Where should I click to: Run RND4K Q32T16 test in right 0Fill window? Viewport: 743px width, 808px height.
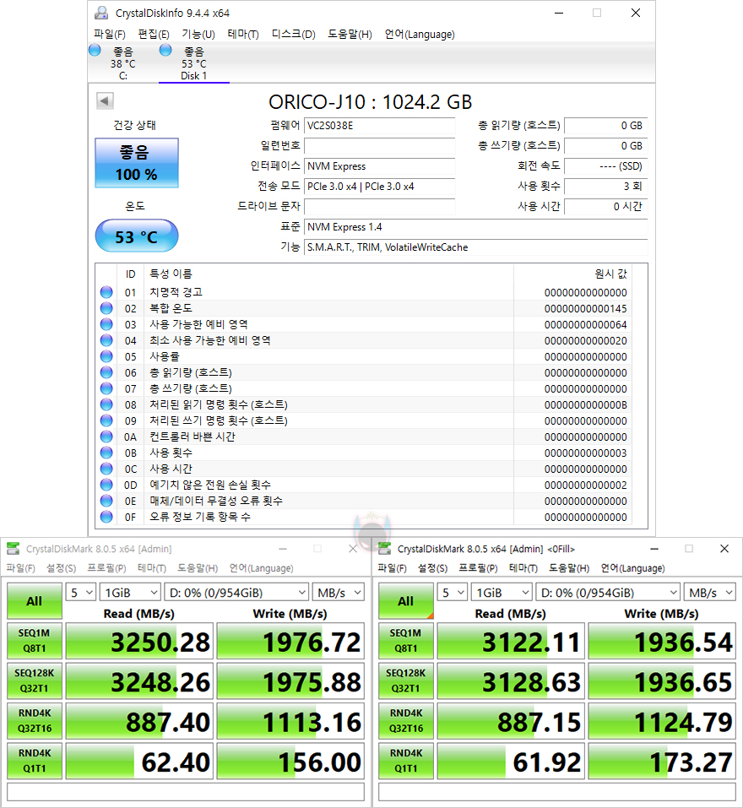(406, 721)
